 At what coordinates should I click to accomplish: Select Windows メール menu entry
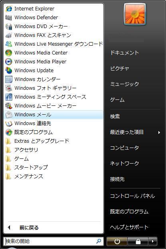(x=53, y=115)
